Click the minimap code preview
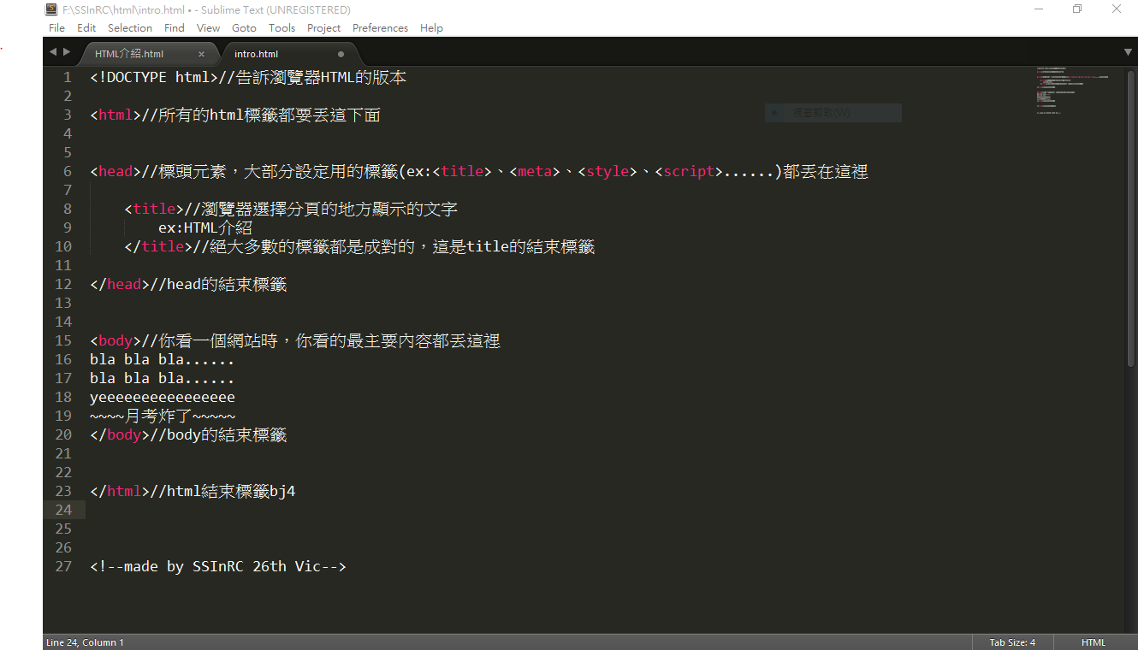Screen dimensions: 1138x650 (x=1073, y=90)
